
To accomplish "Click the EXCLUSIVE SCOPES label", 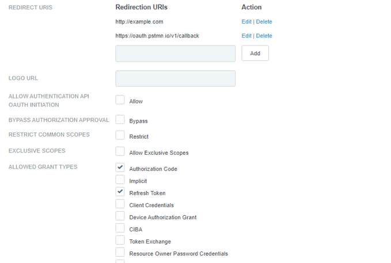I will pyautogui.click(x=37, y=151).
